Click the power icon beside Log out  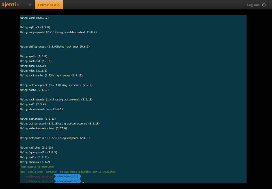(264, 5)
